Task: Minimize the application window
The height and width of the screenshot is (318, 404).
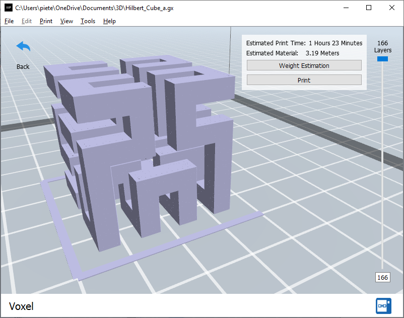Action: (346, 8)
